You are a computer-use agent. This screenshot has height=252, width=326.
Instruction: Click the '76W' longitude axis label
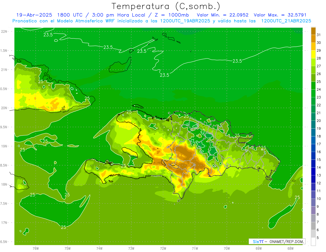click(x=36, y=248)
